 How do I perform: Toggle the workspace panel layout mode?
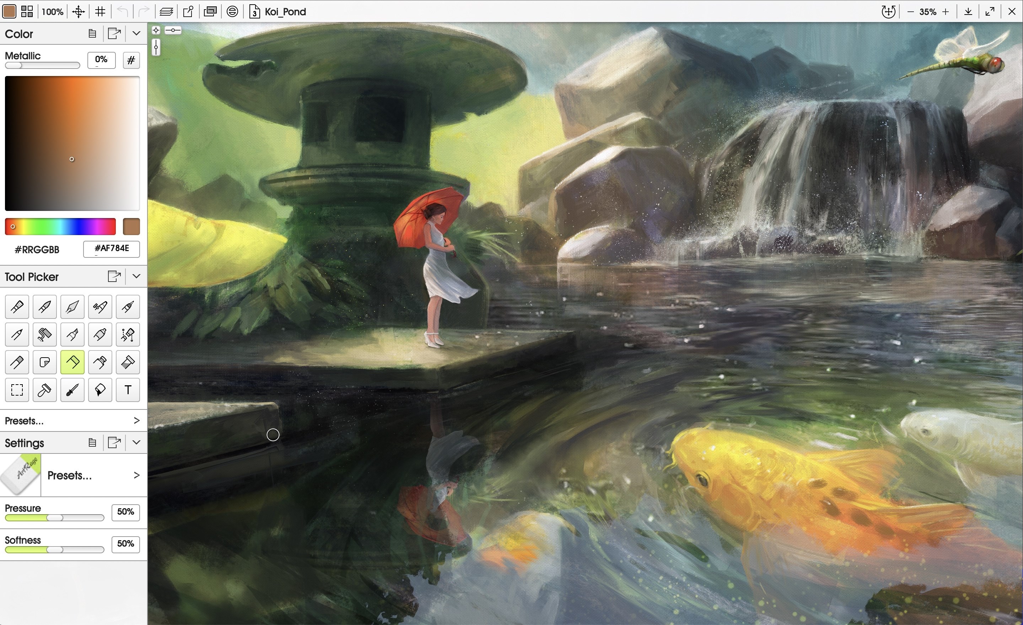tap(27, 11)
